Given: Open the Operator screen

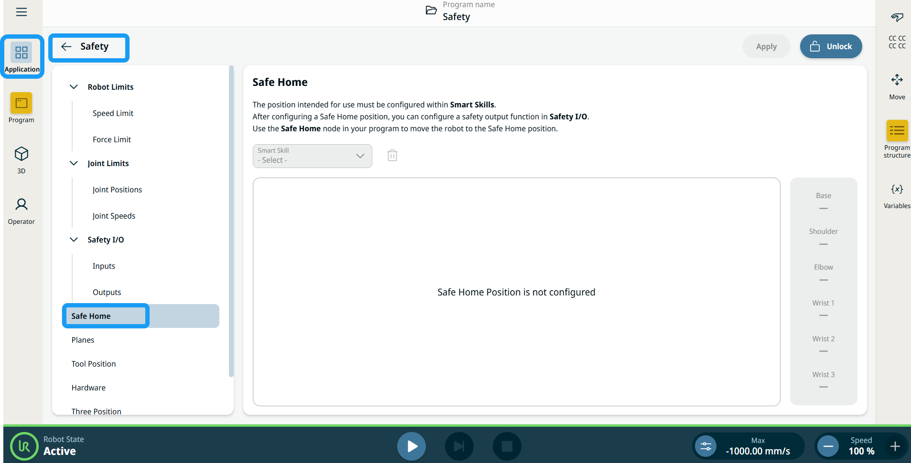Looking at the screenshot, I should pos(22,210).
